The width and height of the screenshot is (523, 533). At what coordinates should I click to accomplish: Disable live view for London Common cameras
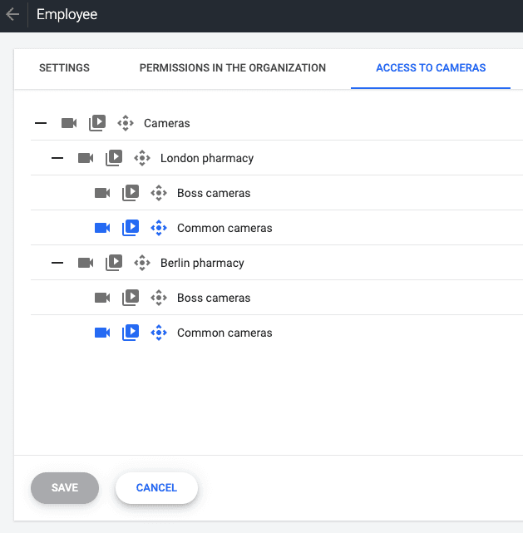(x=102, y=228)
